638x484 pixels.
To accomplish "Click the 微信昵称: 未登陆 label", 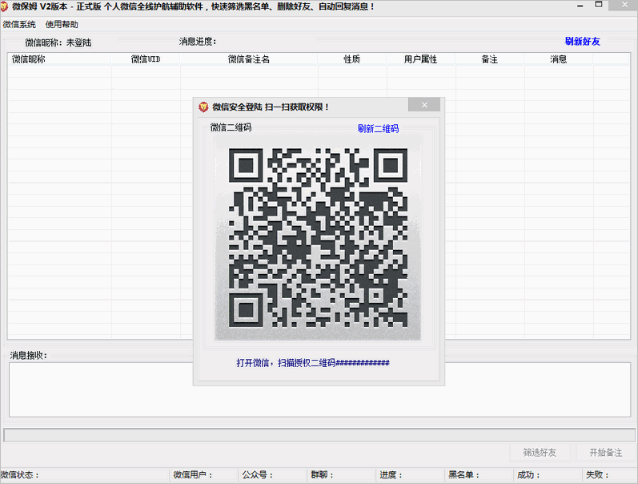I will (58, 42).
